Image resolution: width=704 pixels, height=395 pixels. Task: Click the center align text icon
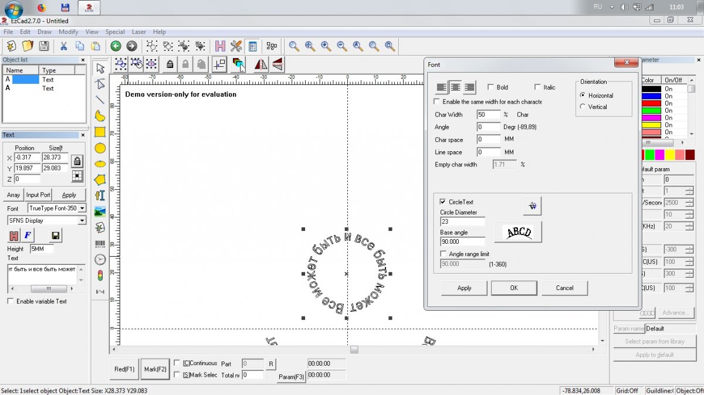(x=455, y=87)
